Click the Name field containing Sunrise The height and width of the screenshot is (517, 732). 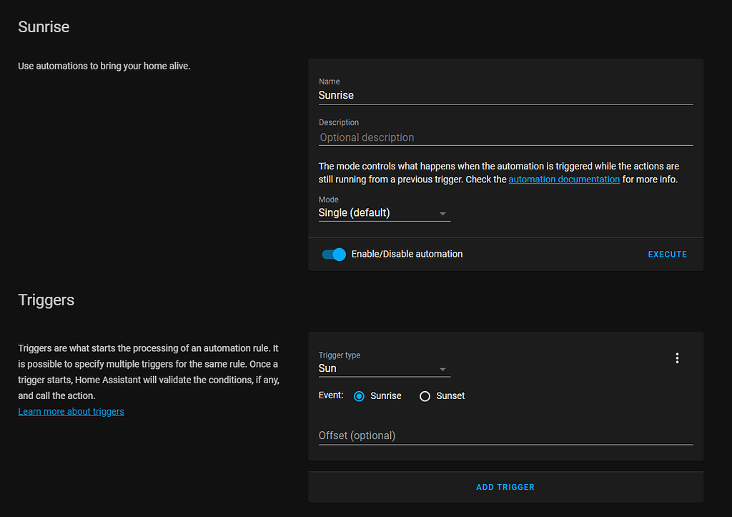click(505, 95)
